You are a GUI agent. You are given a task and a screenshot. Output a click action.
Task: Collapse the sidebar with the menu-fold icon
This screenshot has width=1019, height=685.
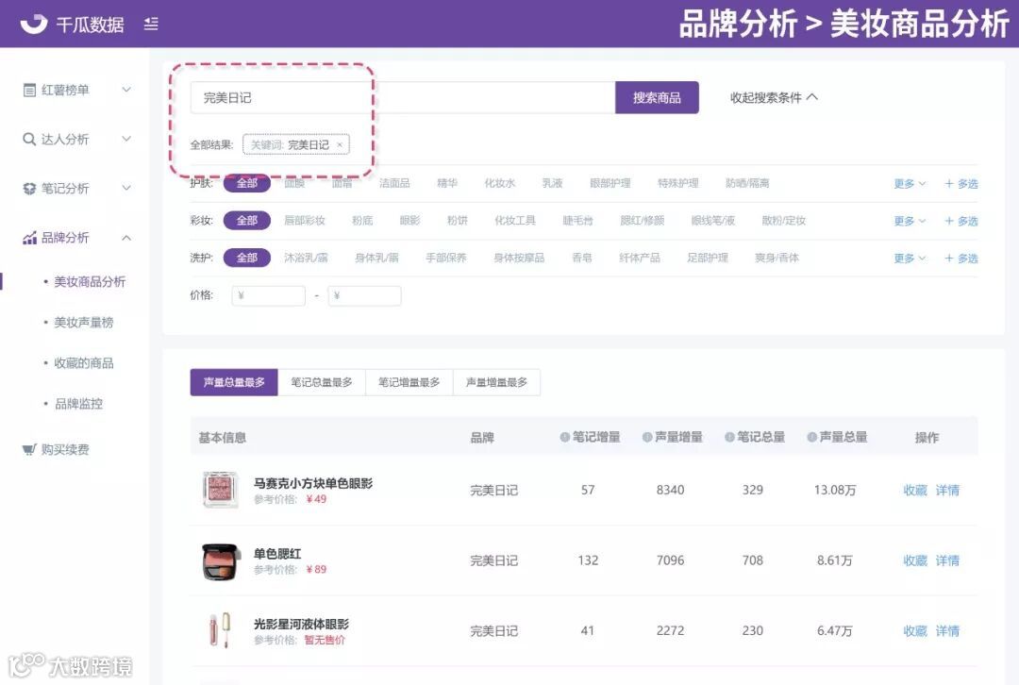(151, 24)
